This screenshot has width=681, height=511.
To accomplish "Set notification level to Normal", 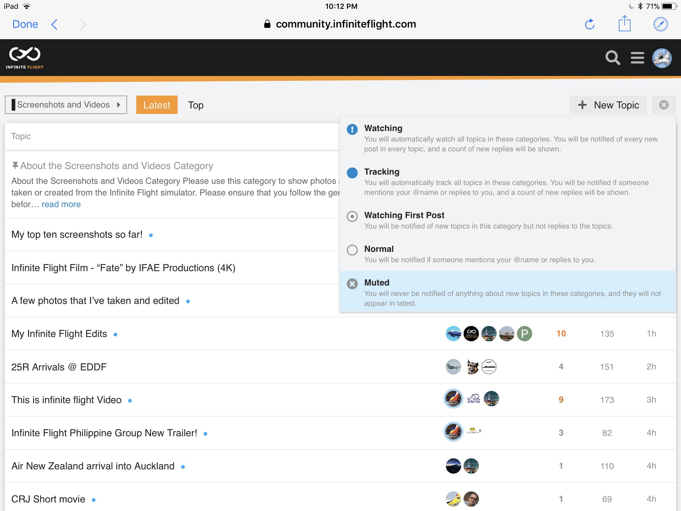I will [x=379, y=248].
